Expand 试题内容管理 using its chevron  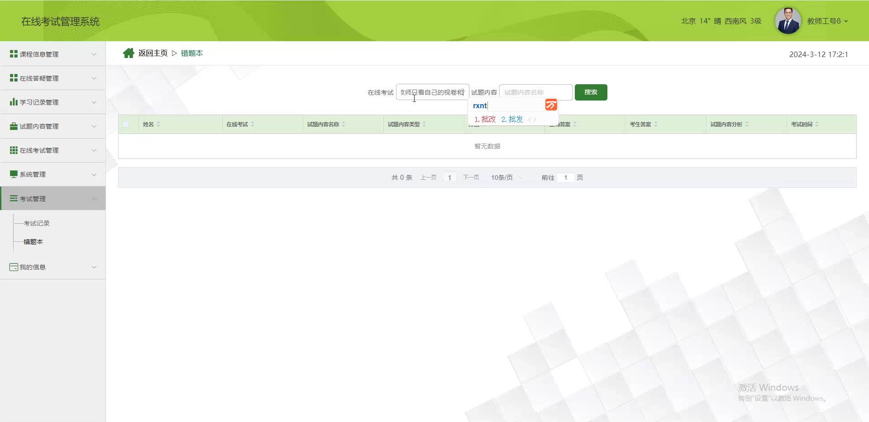click(94, 126)
